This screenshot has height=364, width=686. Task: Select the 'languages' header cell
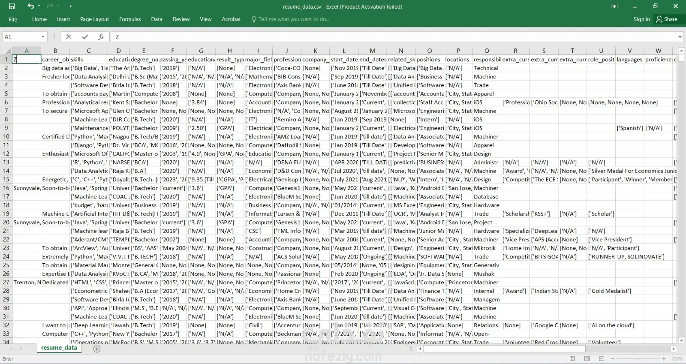629,60
